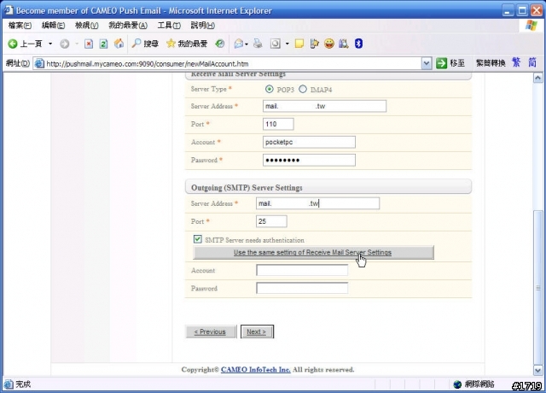Open the 我的最愛(A) menu
The image size is (546, 393).
point(128,25)
